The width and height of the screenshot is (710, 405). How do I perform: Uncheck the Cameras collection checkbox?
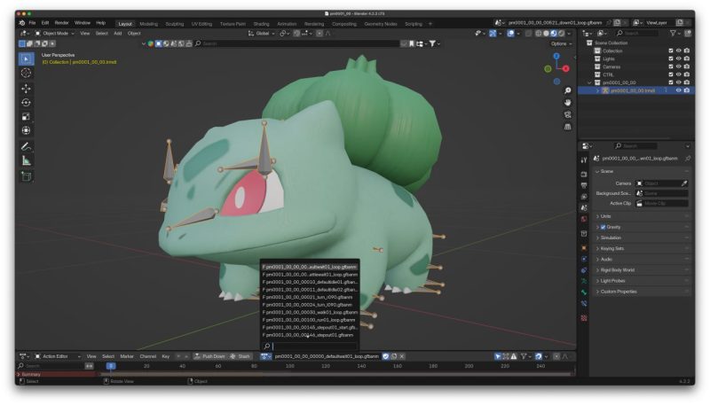coord(671,66)
